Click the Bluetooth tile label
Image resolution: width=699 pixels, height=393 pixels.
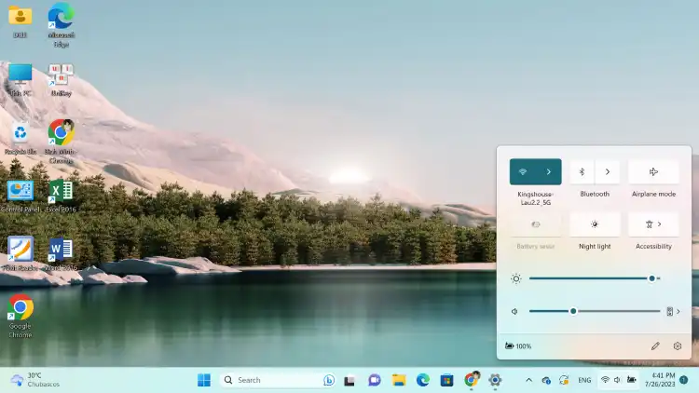coord(595,194)
